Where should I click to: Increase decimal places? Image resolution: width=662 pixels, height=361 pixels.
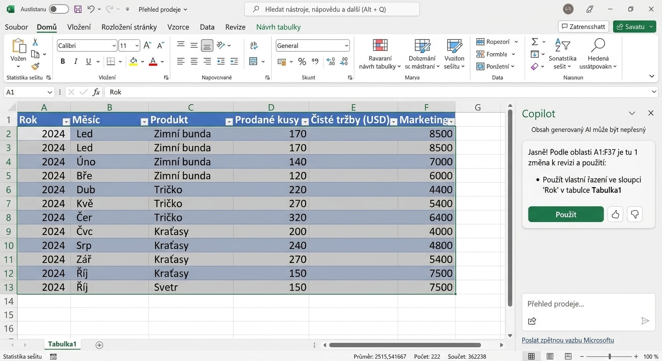pos(331,61)
